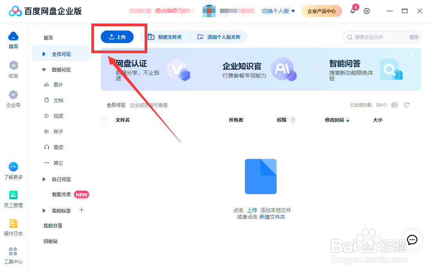431x274 pixels.
Task: View 操作日志 via its sidebar icon
Action: 13,227
